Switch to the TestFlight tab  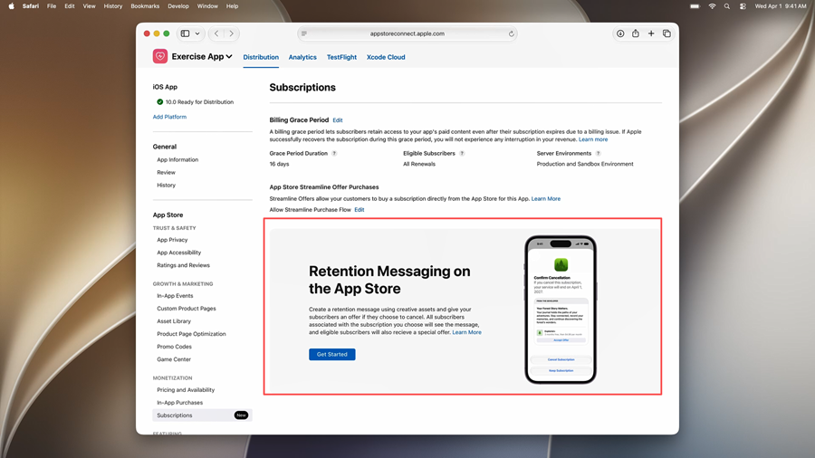(341, 57)
